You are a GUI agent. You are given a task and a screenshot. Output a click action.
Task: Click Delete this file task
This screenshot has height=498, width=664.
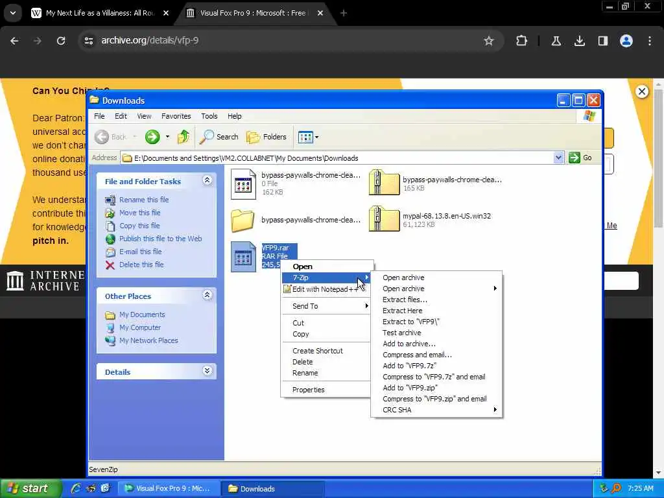141,265
